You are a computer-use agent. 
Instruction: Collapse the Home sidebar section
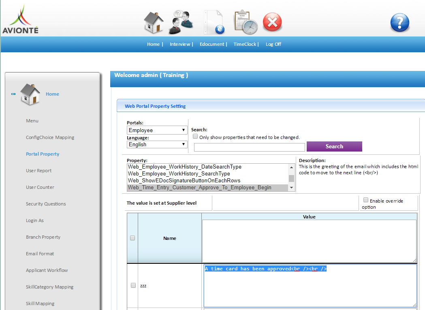click(13, 94)
